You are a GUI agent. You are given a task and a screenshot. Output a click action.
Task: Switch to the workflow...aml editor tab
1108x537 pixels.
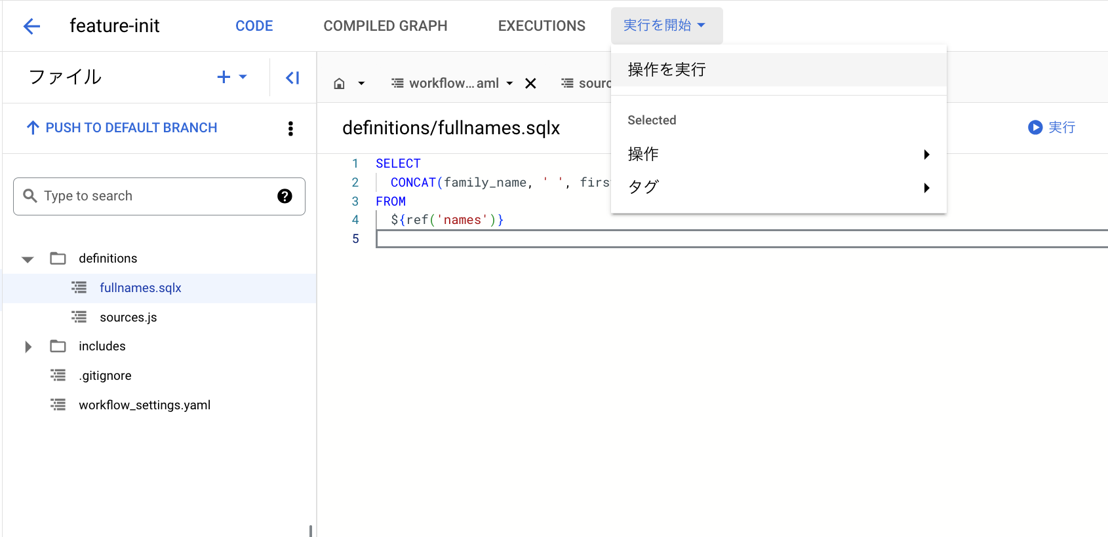[x=454, y=83]
